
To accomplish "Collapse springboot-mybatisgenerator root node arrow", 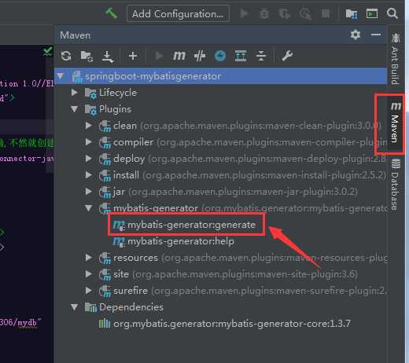I will click(61, 76).
